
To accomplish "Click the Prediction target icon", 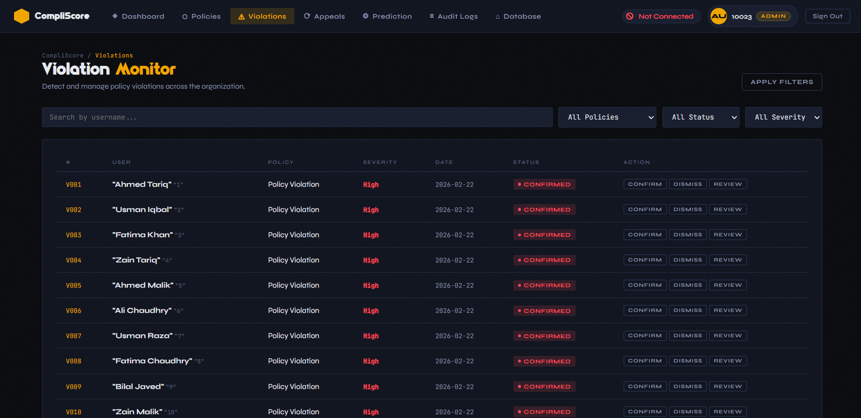I will (x=365, y=16).
